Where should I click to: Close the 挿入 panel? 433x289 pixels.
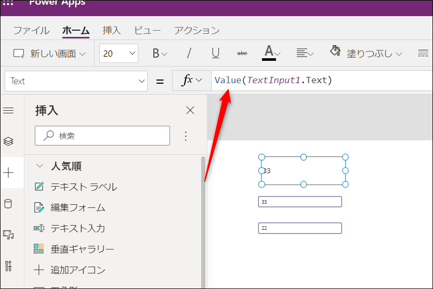(x=190, y=110)
